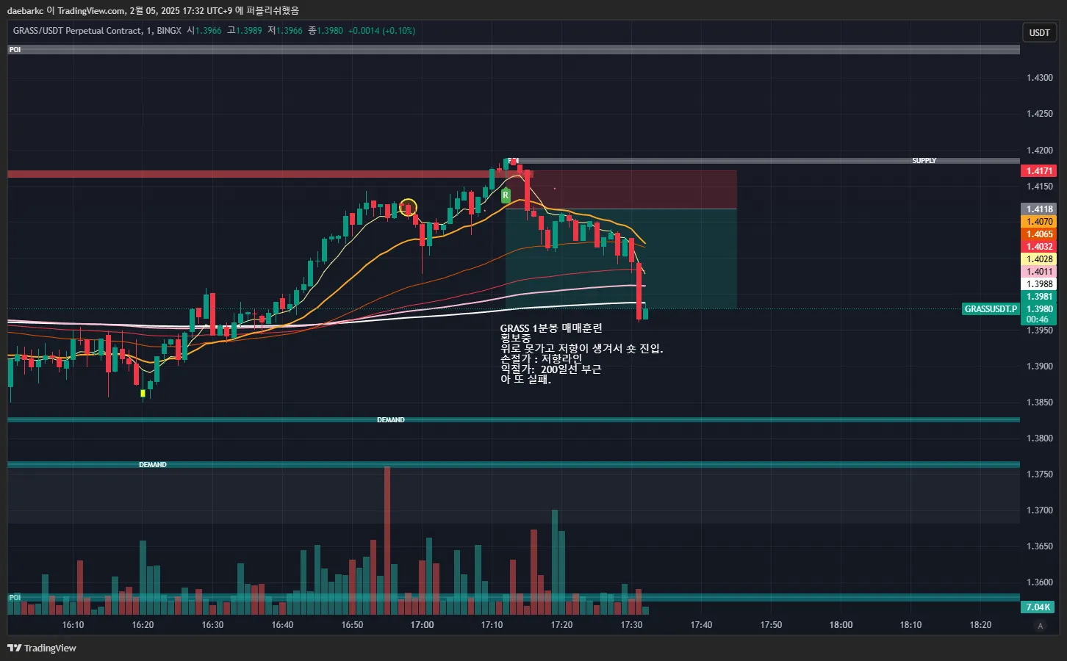1067x661 pixels.
Task: Click the 7.04K volume label
Action: tap(1038, 607)
